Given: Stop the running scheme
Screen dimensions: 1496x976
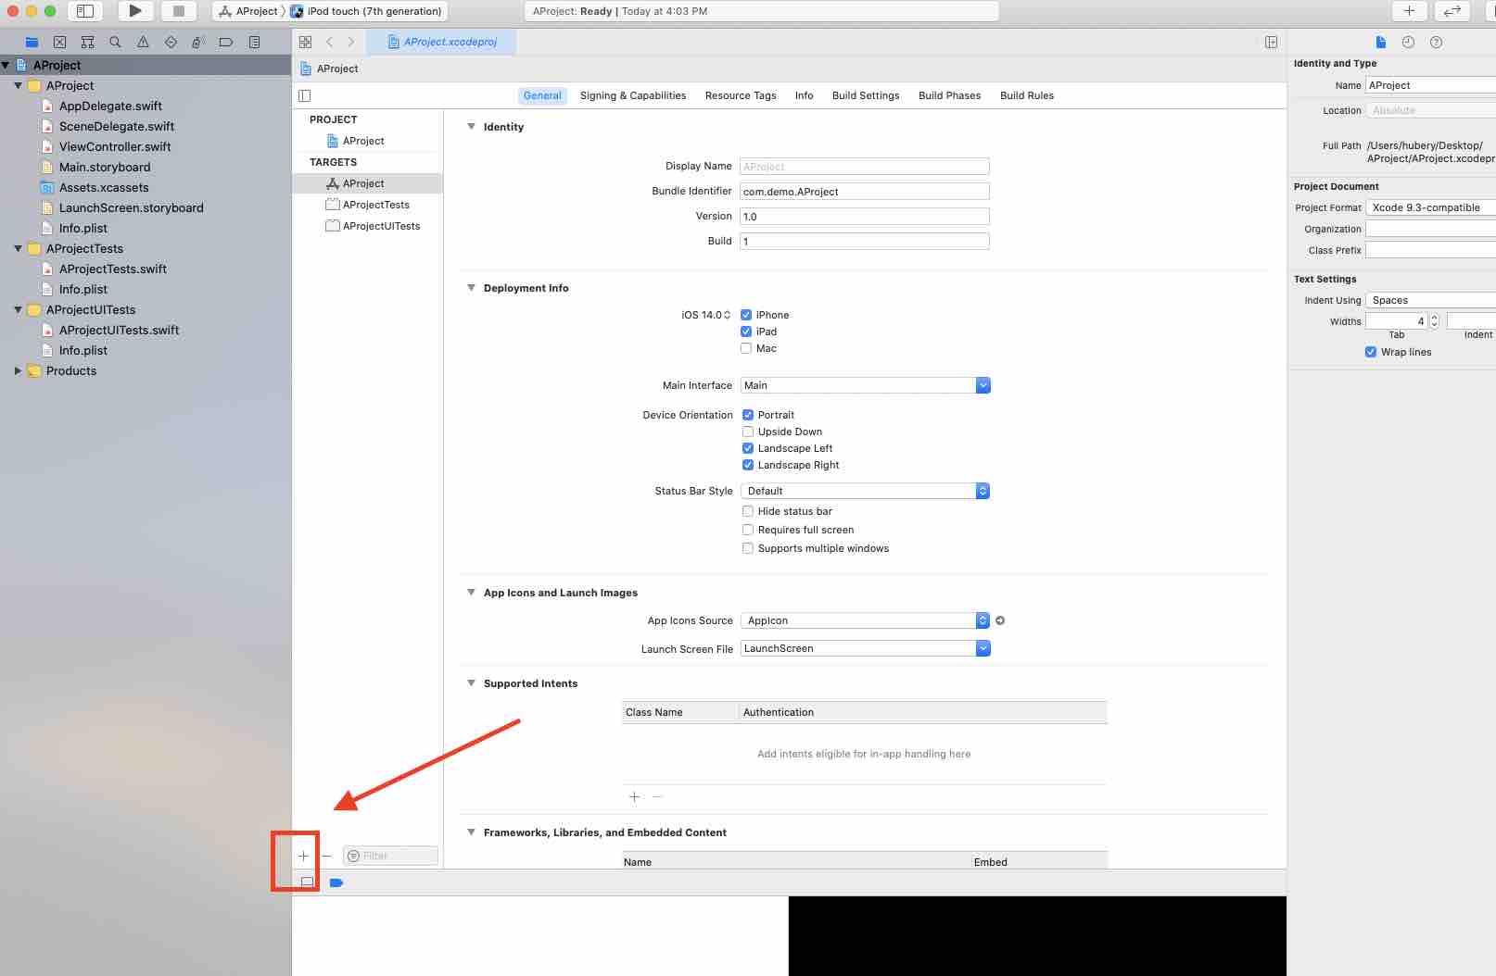Looking at the screenshot, I should point(179,11).
